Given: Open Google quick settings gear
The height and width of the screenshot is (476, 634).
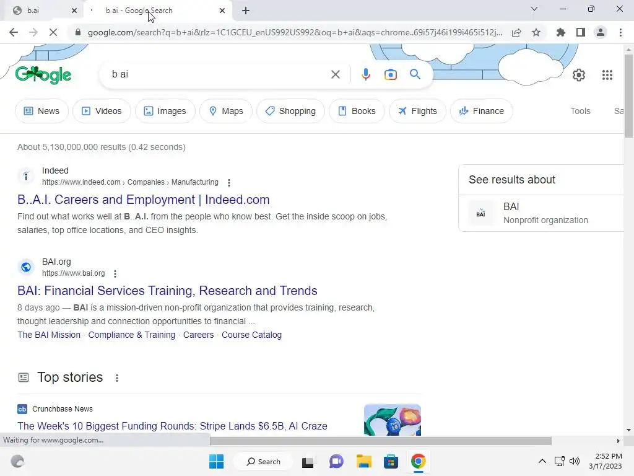Looking at the screenshot, I should [x=579, y=75].
